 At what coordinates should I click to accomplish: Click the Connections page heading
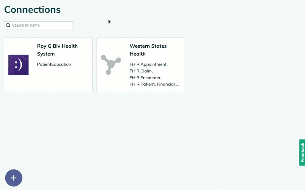point(32,10)
